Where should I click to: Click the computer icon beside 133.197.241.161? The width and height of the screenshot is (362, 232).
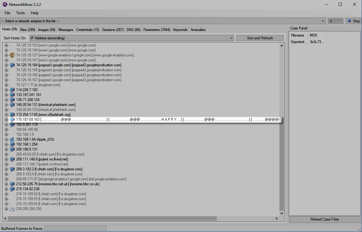[x=12, y=95]
